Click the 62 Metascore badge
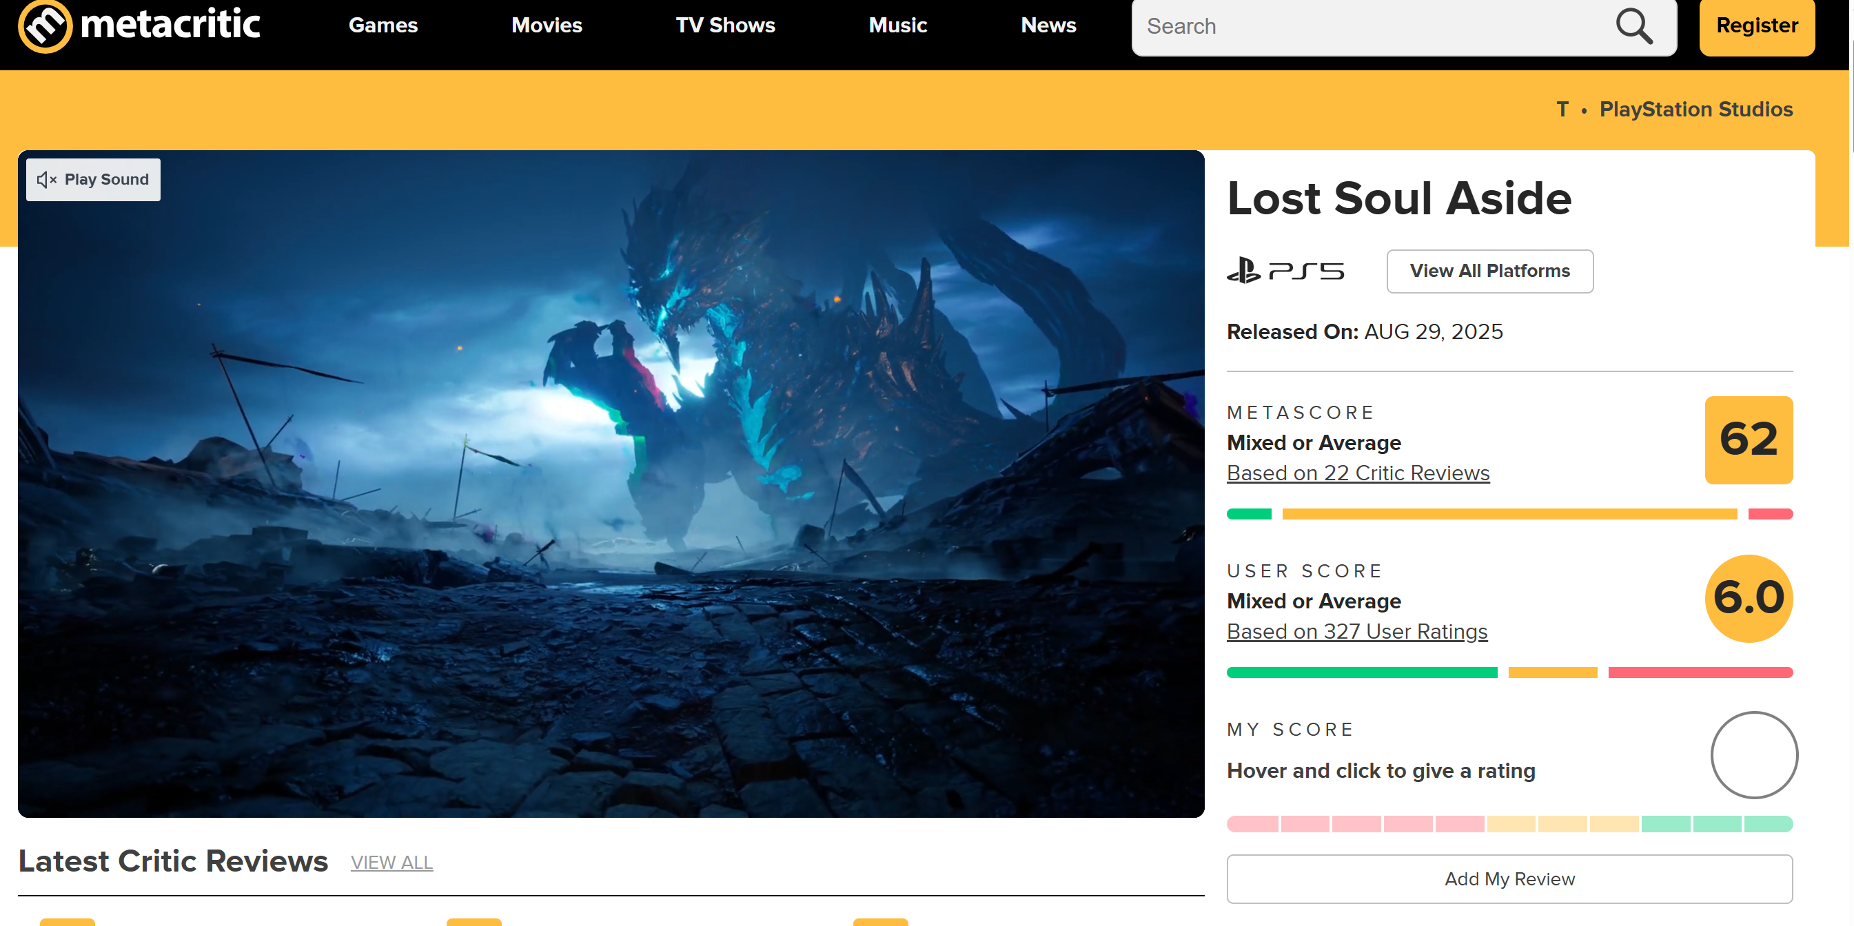The image size is (1854, 926). click(1747, 440)
